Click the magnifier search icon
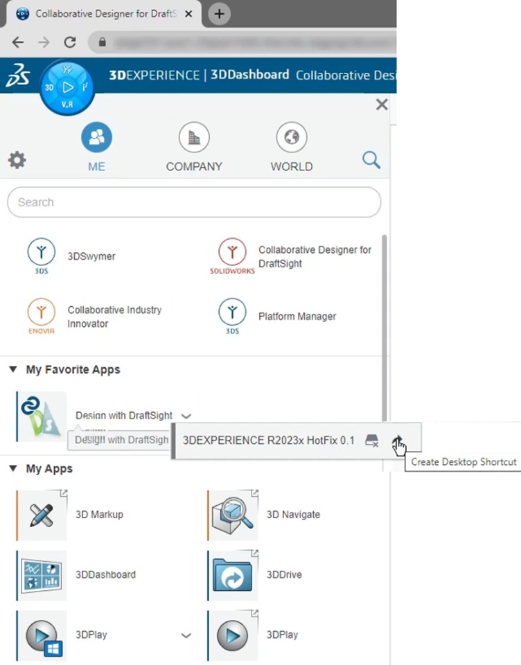This screenshot has height=665, width=521. click(371, 160)
